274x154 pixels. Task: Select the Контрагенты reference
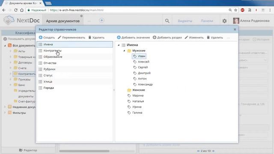click(x=75, y=50)
